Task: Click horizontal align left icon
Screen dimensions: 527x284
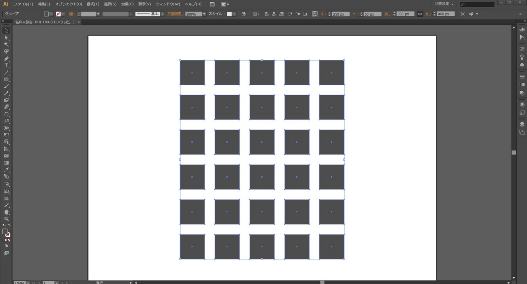Action: [x=266, y=14]
